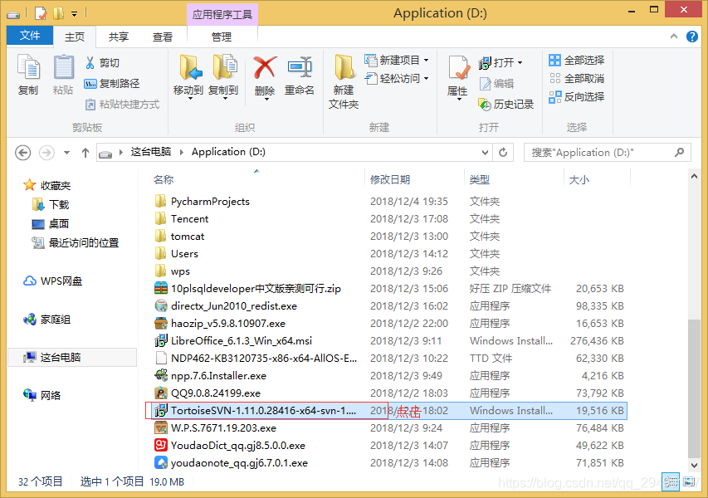This screenshot has width=708, height=498.
Task: Open the Properties (属性) button
Action: (x=458, y=76)
